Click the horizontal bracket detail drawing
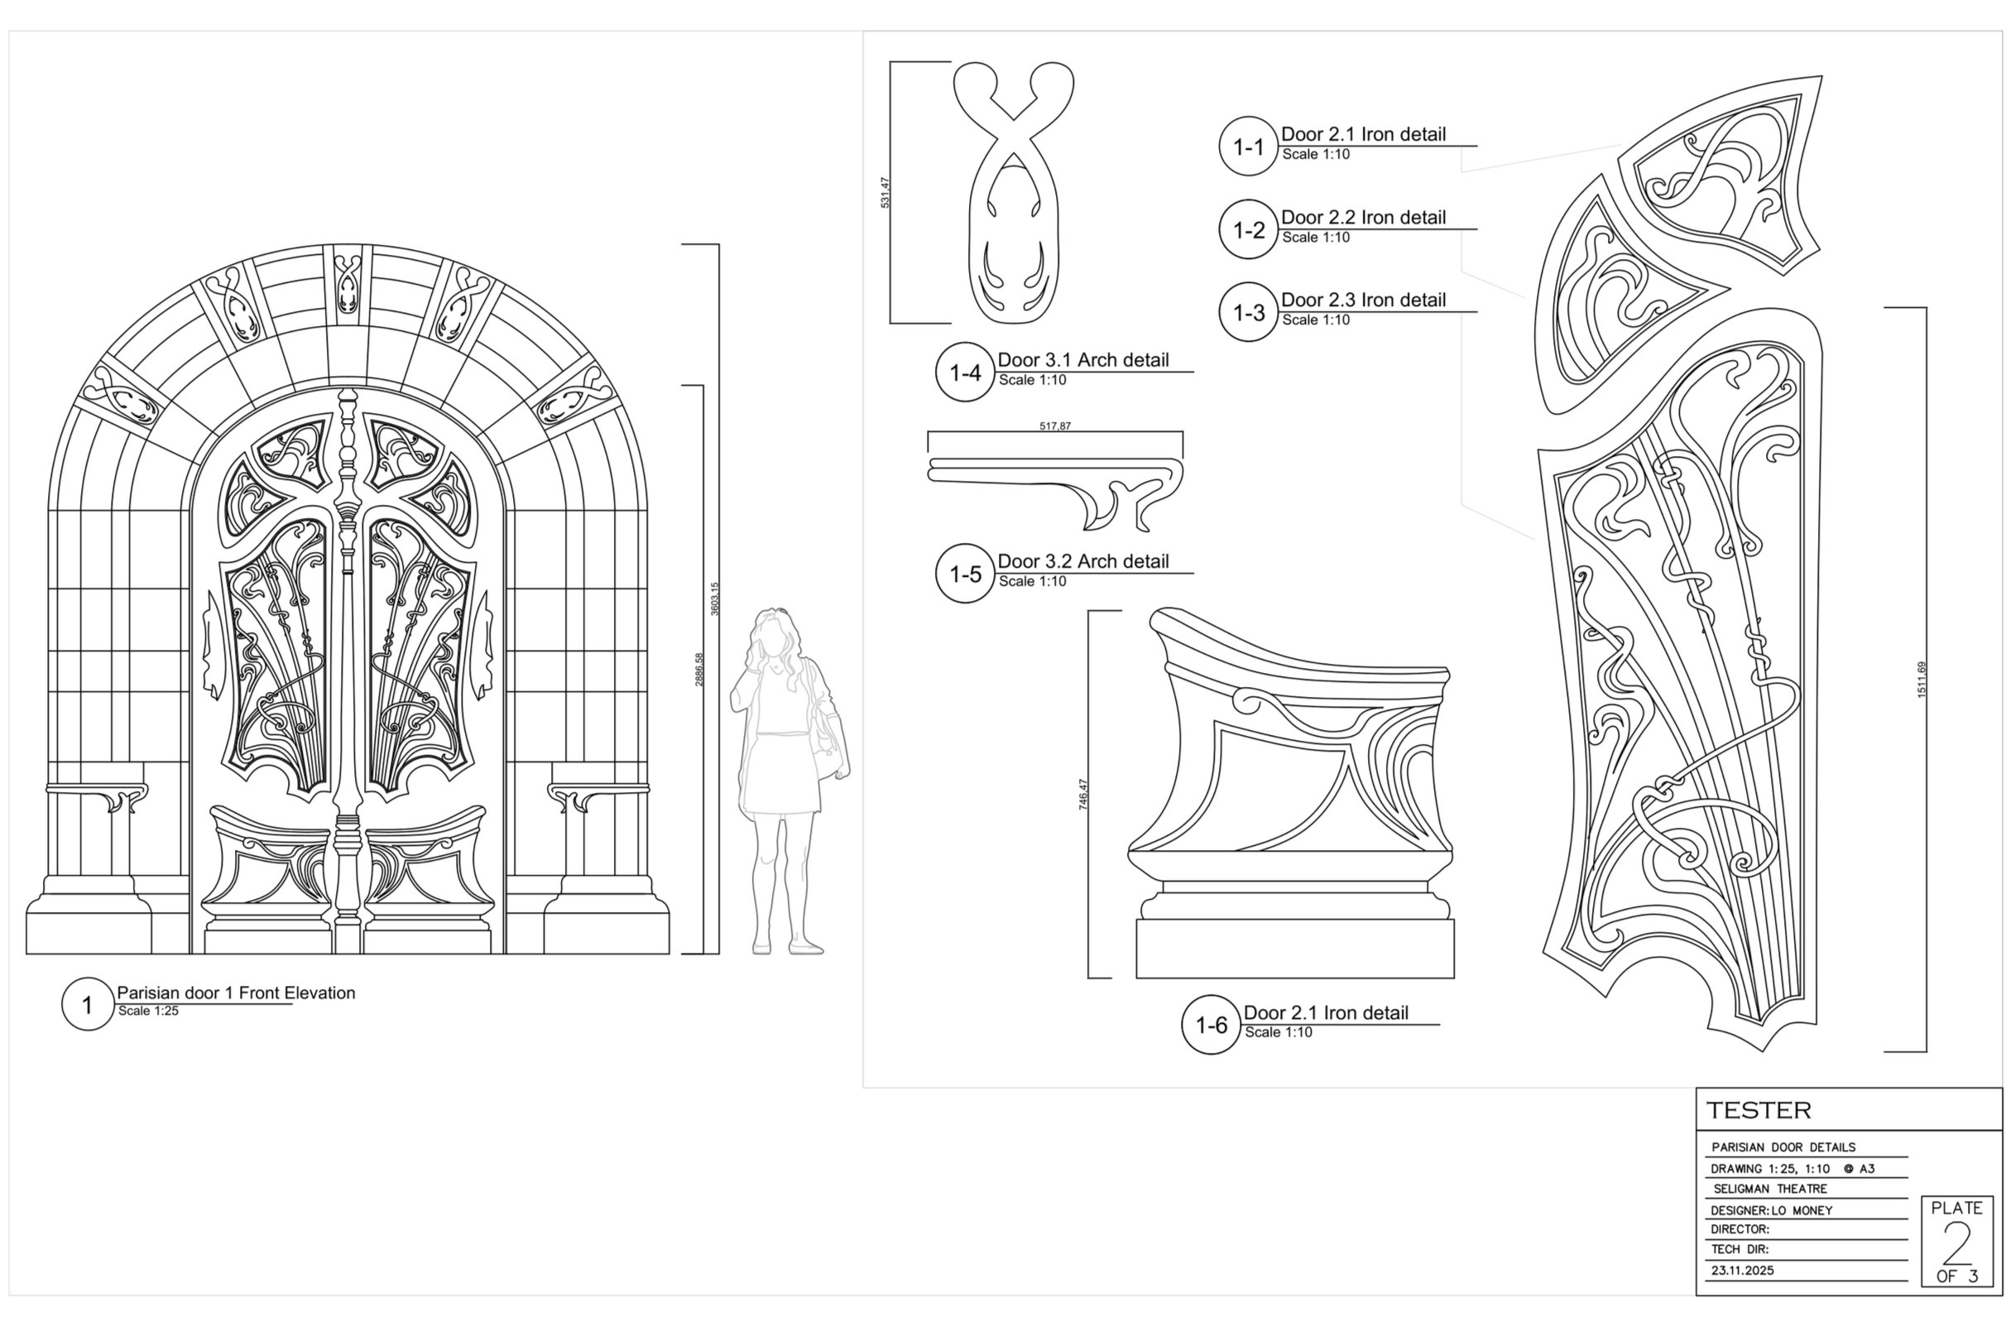This screenshot has height=1341, width=2011. tap(1056, 493)
